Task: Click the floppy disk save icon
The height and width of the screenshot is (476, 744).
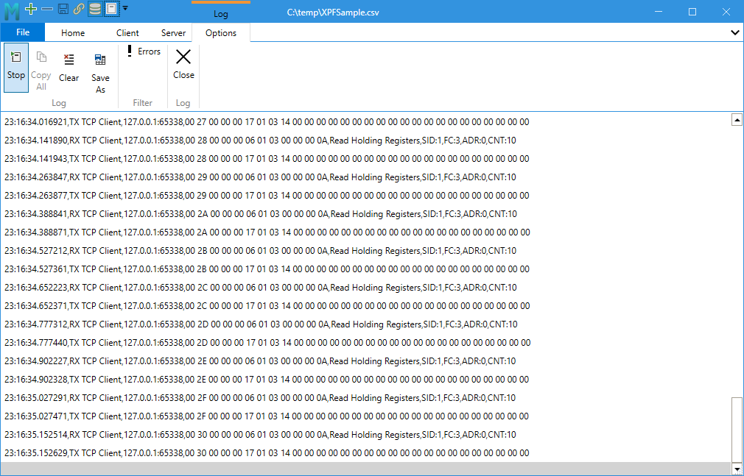Action: [x=63, y=9]
